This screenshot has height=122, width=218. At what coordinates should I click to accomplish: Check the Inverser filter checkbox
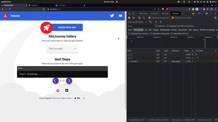coord(156,26)
